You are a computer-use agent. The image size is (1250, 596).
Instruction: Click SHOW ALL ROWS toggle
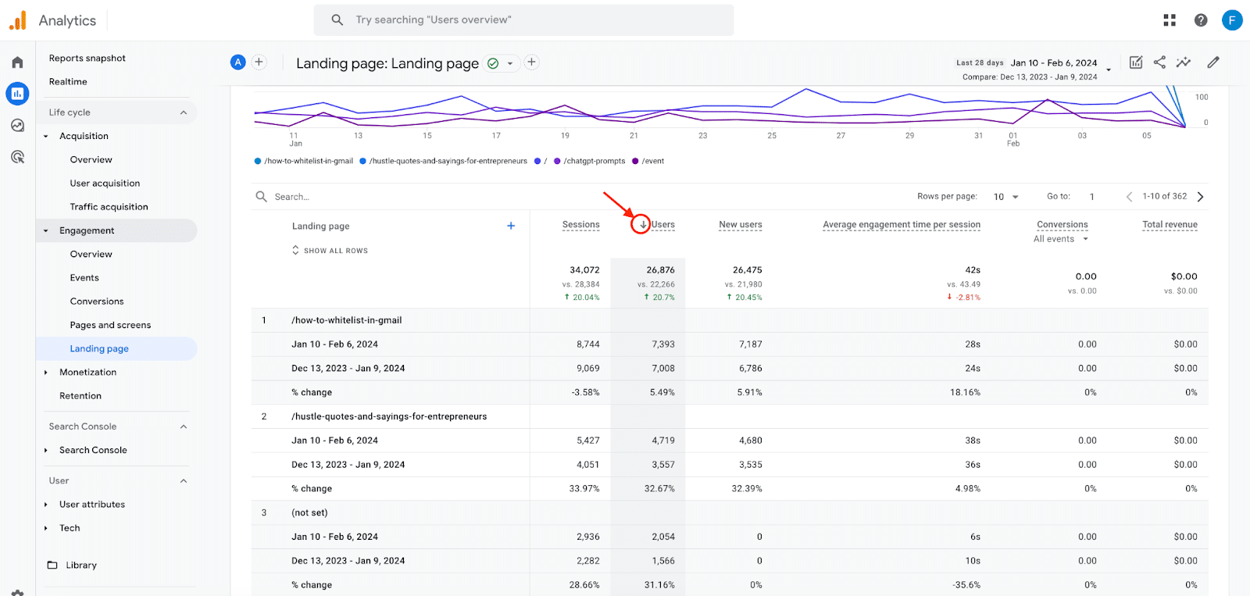point(330,251)
